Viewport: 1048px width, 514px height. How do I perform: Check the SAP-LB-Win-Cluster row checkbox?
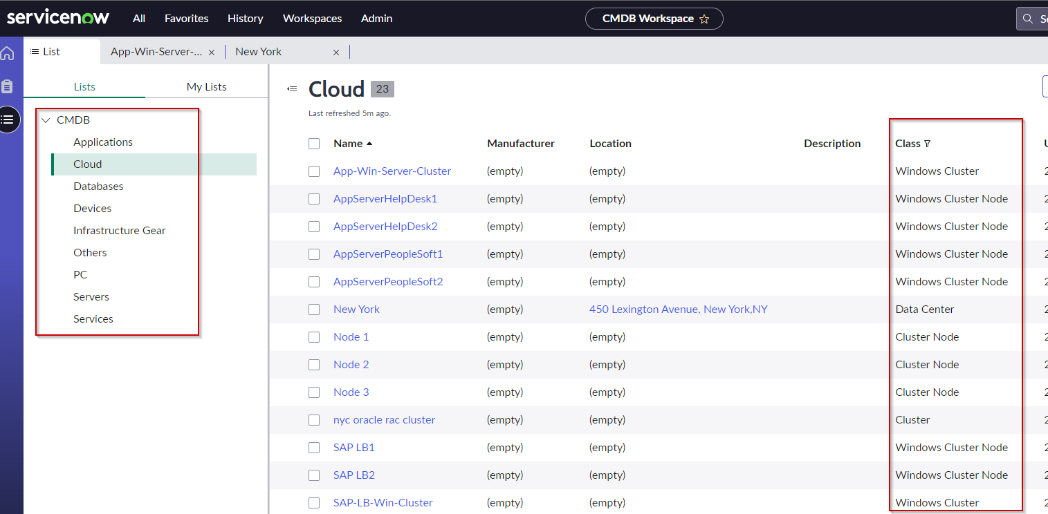pyautogui.click(x=314, y=503)
